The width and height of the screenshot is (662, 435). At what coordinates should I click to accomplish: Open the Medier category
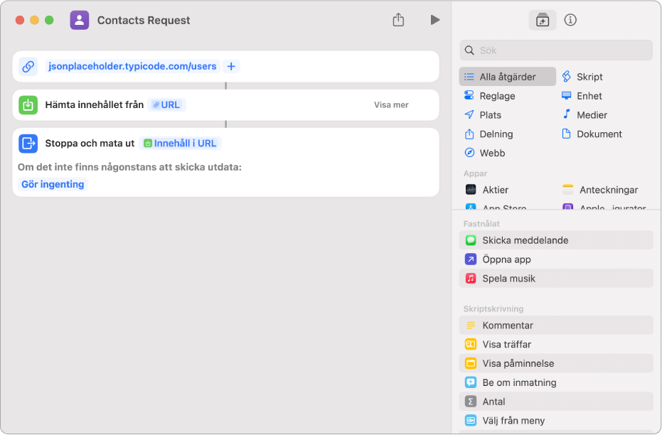point(584,114)
